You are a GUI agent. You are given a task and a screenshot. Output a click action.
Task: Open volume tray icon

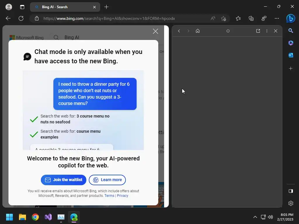[270, 217]
